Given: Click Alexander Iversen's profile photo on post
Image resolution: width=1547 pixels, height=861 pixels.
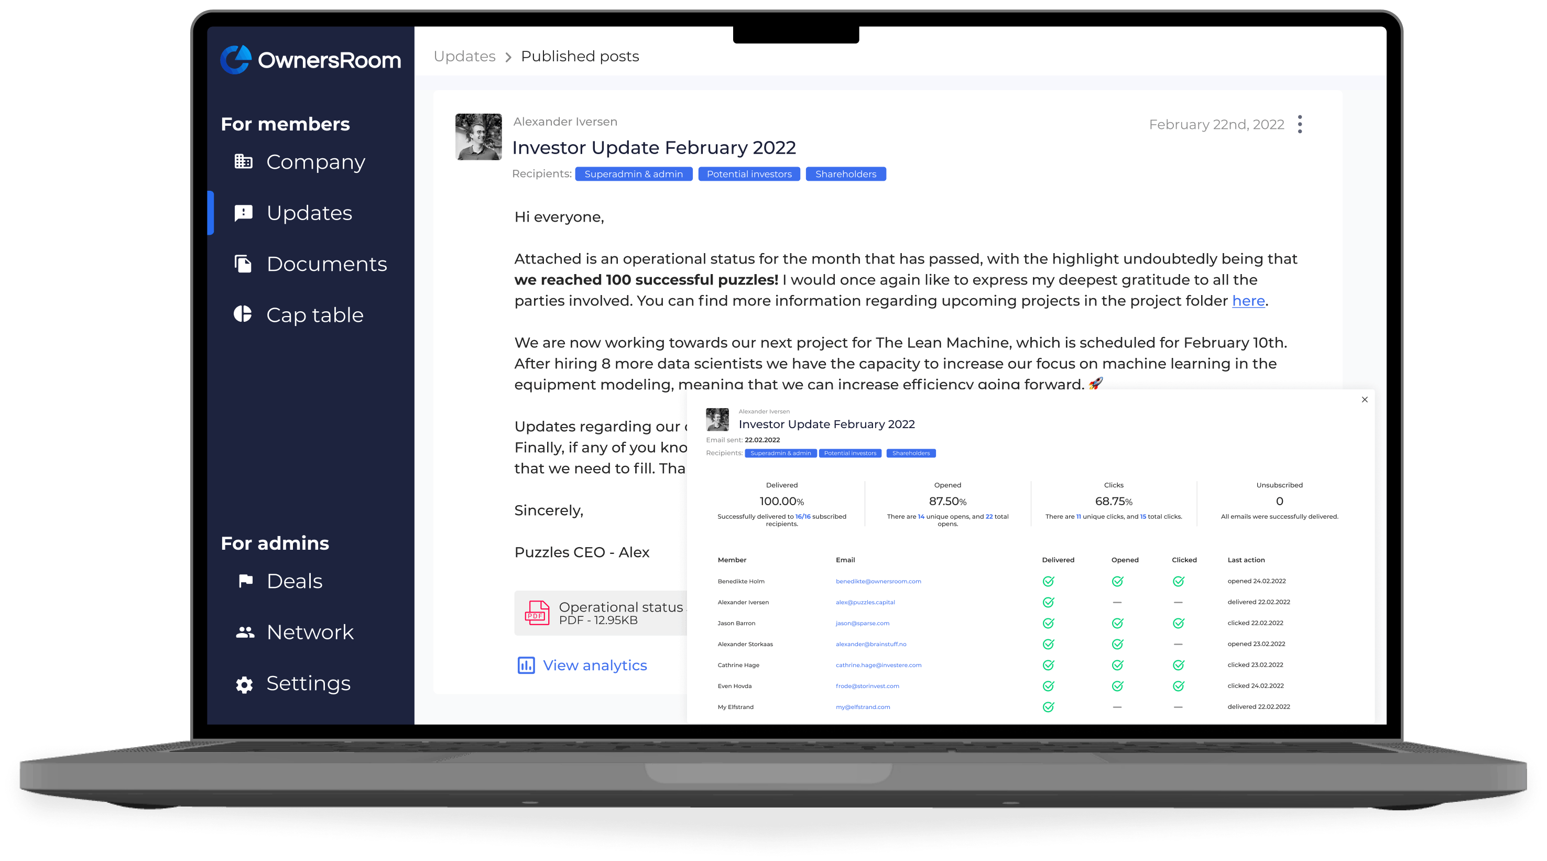Looking at the screenshot, I should [478, 137].
